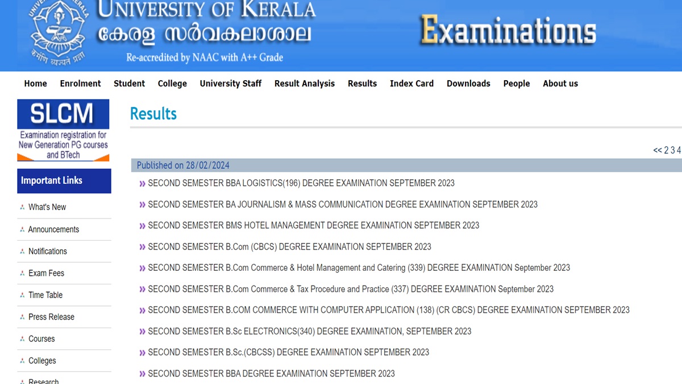Click bullet icon beside Time Table
This screenshot has width=682, height=384.
coord(22,295)
